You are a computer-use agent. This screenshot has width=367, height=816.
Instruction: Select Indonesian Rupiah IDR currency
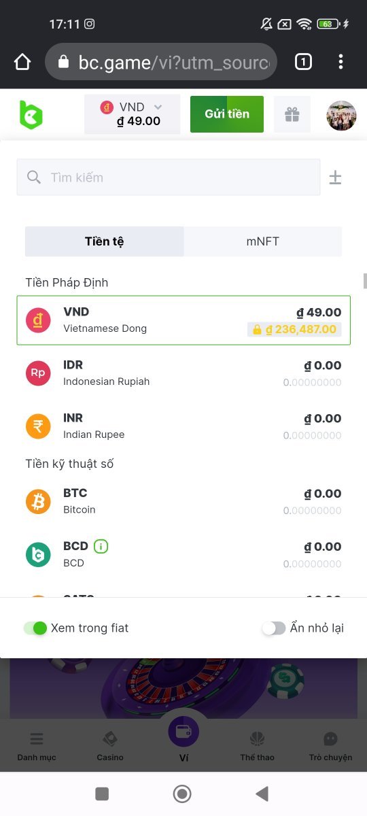click(183, 373)
